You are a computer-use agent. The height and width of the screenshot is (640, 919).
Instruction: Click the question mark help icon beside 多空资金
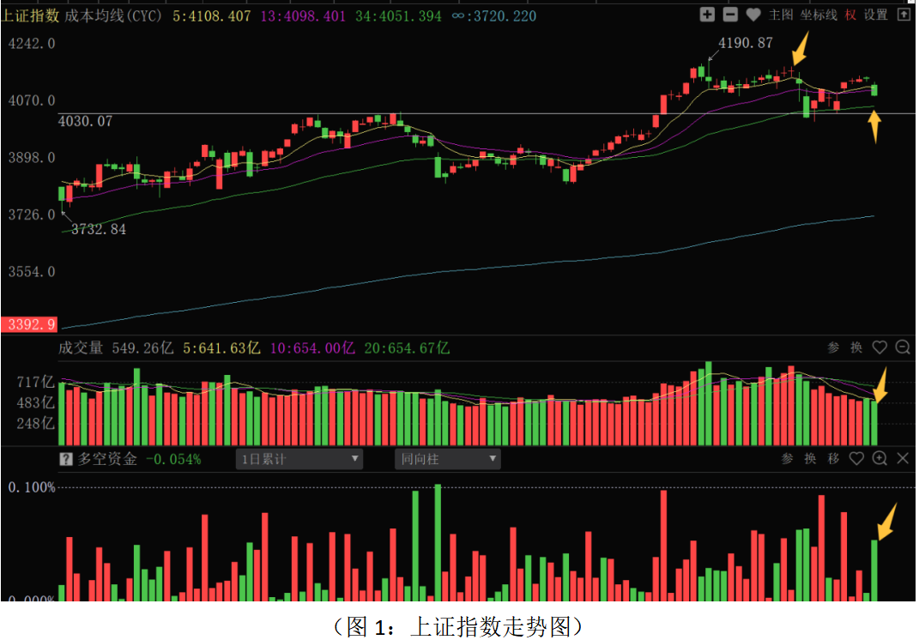pos(66,459)
